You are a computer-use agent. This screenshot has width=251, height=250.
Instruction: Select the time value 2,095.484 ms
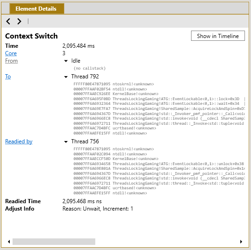pyautogui.click(x=79, y=46)
